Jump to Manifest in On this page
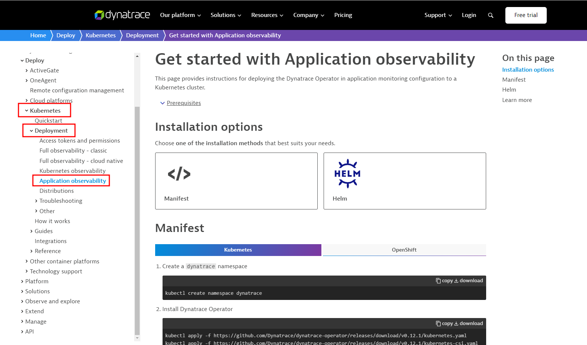587x345 pixels. point(514,80)
